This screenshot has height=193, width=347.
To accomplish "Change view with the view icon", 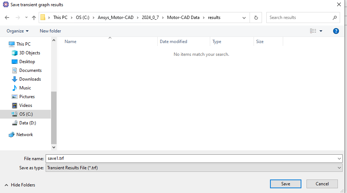I will (313, 31).
